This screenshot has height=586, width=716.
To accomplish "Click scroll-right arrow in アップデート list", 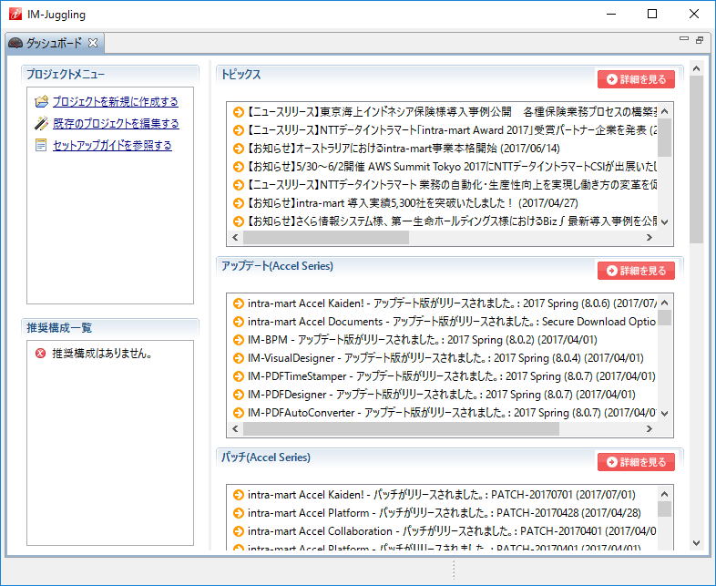I will click(649, 429).
